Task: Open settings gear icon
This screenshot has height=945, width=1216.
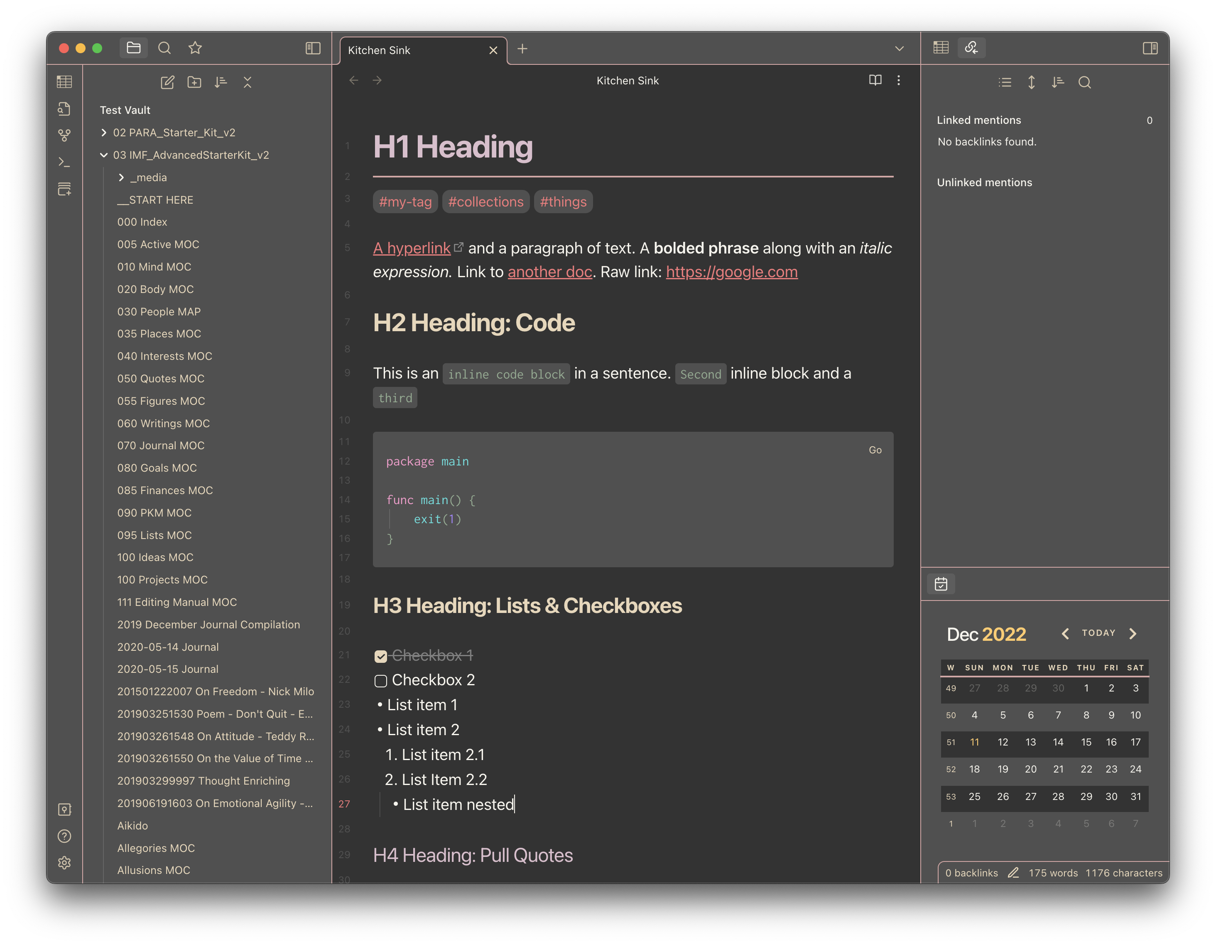Action: click(x=65, y=863)
